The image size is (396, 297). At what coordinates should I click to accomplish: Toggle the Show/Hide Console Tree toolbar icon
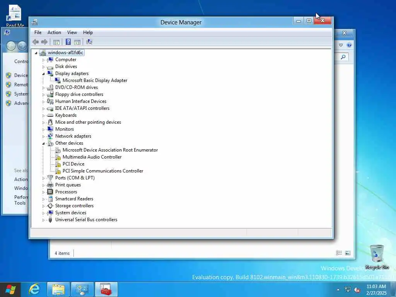[x=56, y=42]
